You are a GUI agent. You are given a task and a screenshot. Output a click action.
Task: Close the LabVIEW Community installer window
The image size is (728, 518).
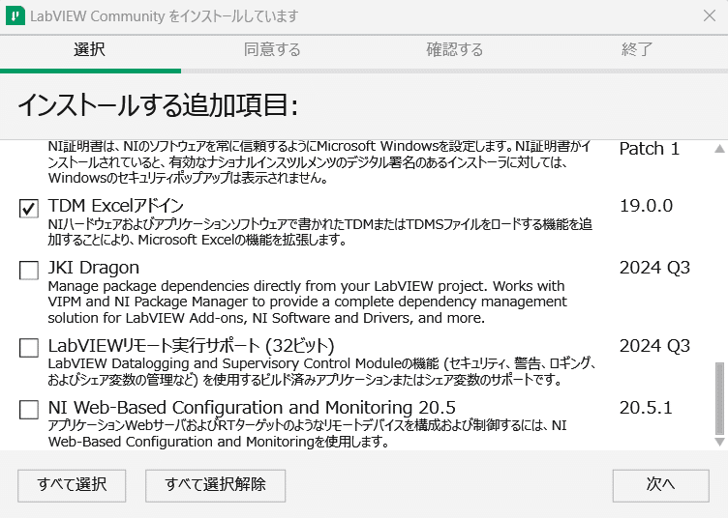tap(710, 15)
